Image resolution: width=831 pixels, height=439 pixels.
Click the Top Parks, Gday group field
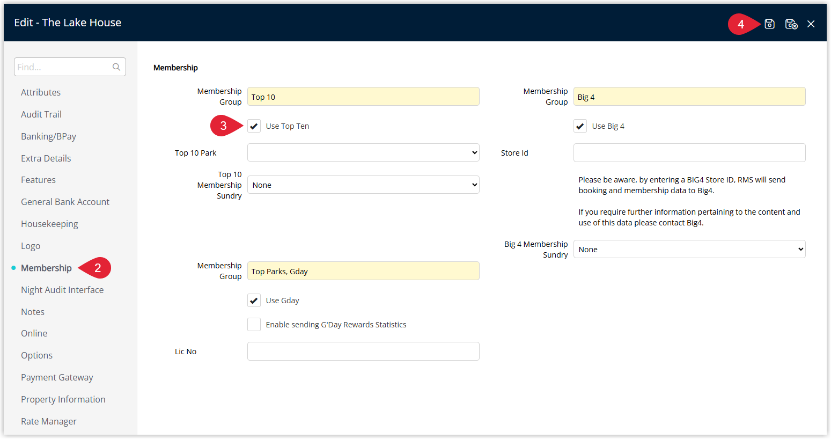pyautogui.click(x=363, y=271)
